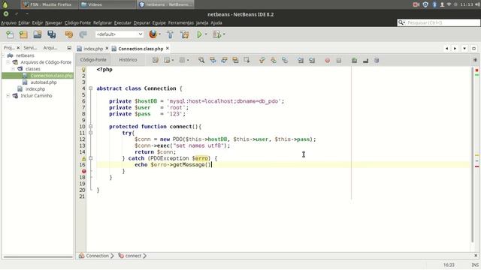Click the Stop Macro Recording icon
The height and width of the screenshot is (270, 481).
339,60
